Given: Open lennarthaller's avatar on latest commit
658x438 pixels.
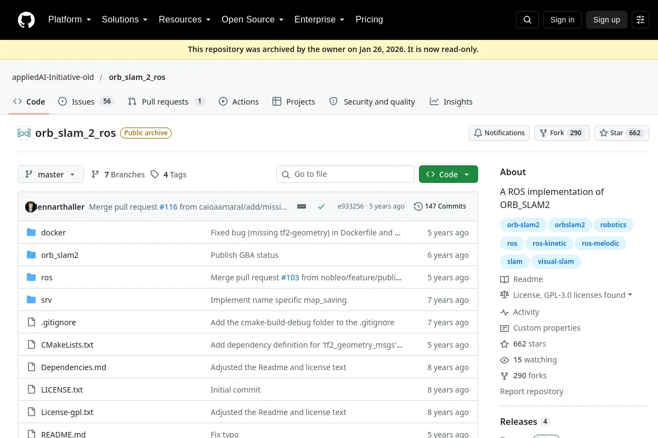Looking at the screenshot, I should point(31,206).
